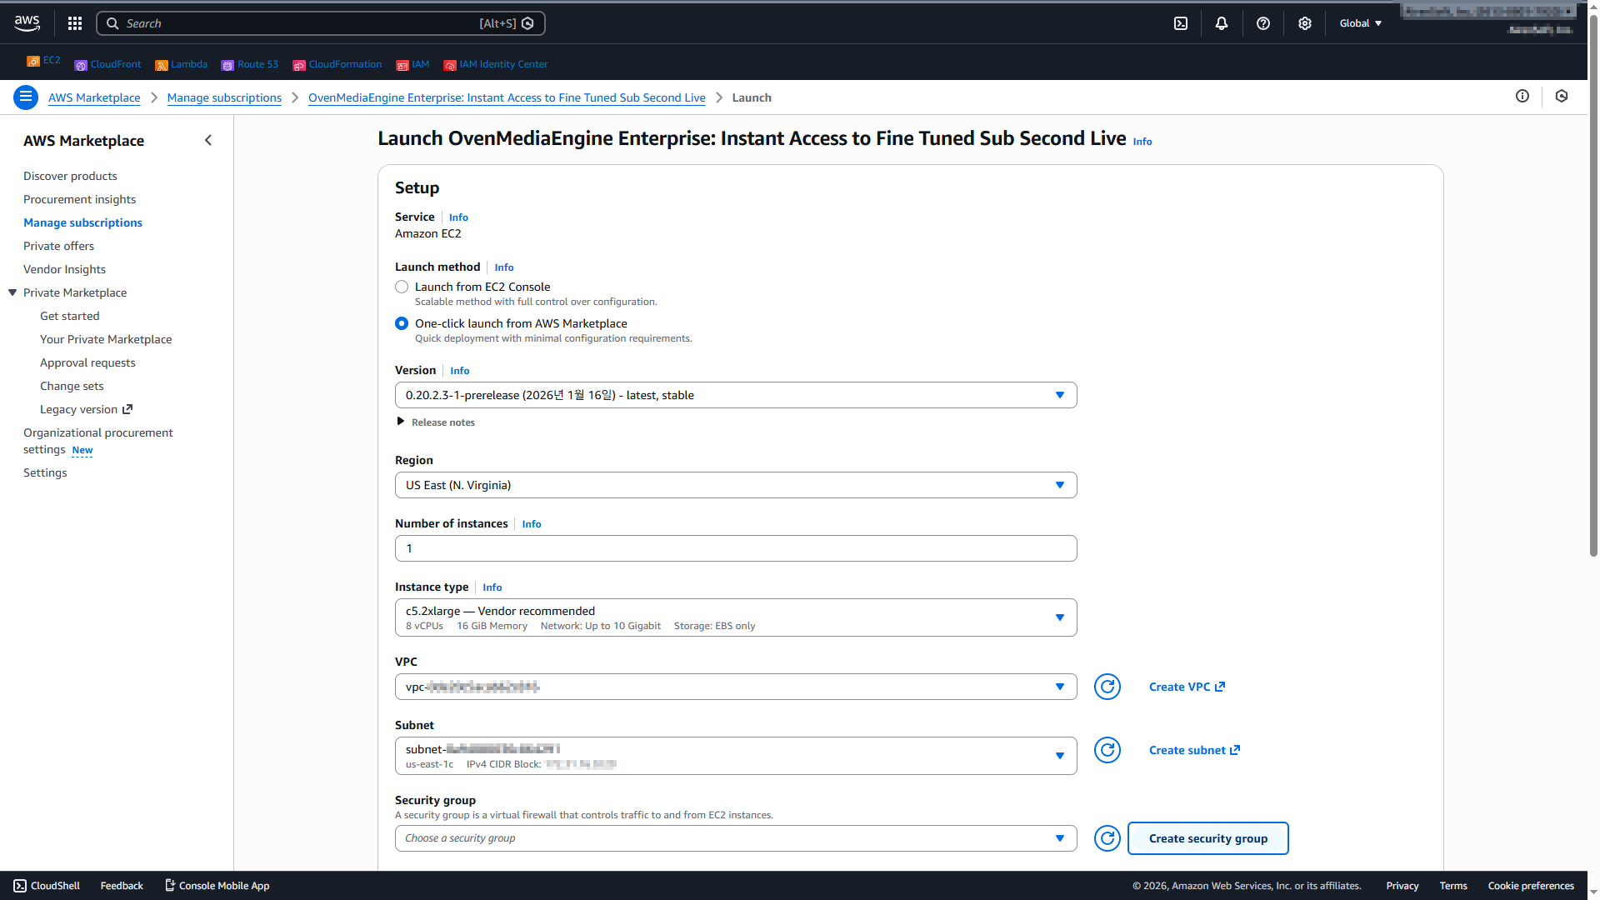
Task: Collapse the AWS Marketplace side panel
Action: coord(208,140)
